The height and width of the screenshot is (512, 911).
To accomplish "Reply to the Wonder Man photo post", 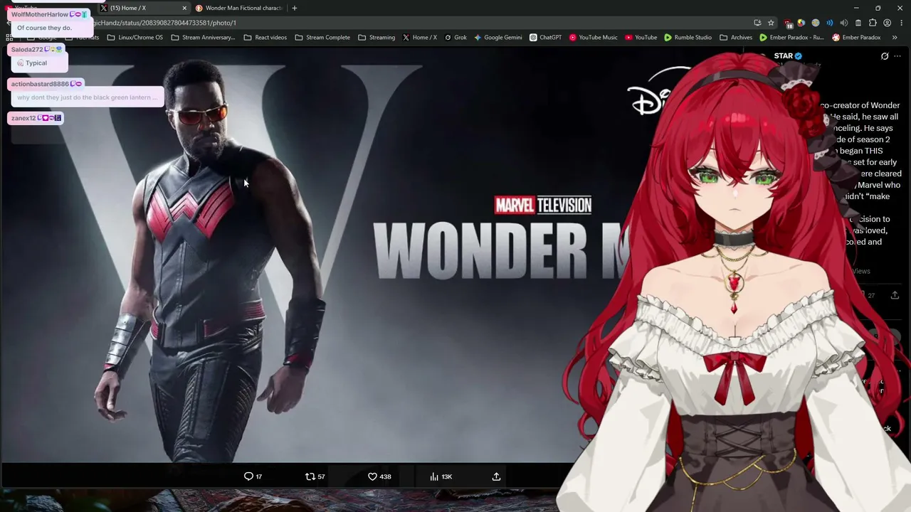I will [253, 476].
